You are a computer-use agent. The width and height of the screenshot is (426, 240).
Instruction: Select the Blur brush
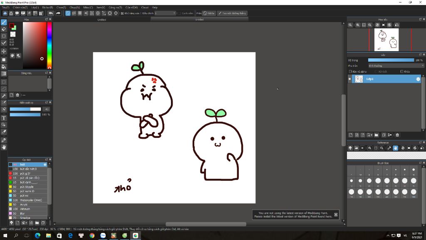pyautogui.click(x=28, y=213)
